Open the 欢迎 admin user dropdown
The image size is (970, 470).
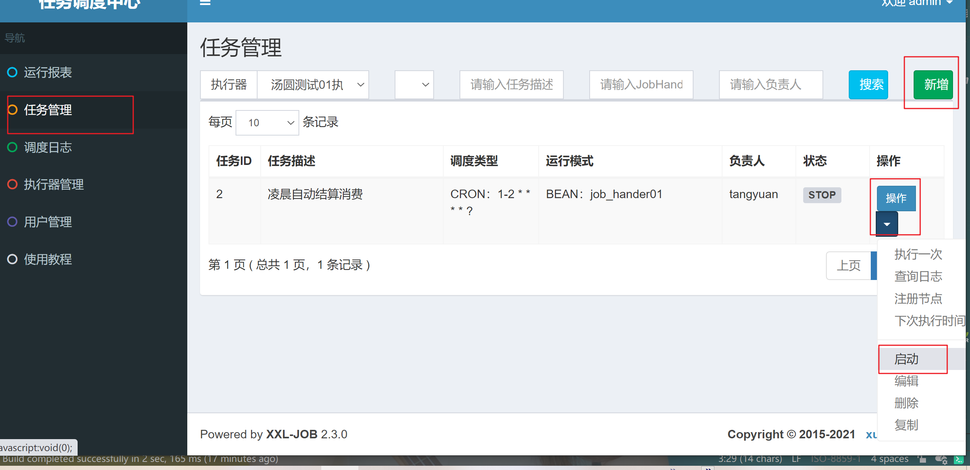917,3
